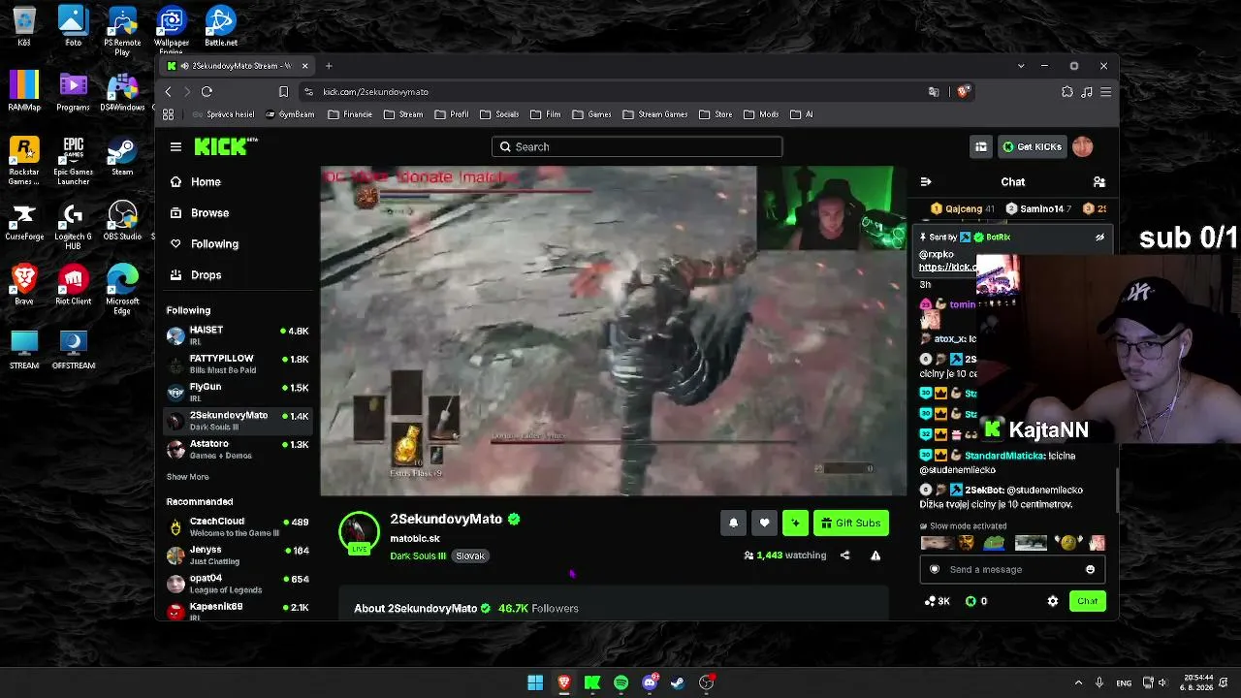
Task: Open the Mods bookmarks folder
Action: pos(761,114)
